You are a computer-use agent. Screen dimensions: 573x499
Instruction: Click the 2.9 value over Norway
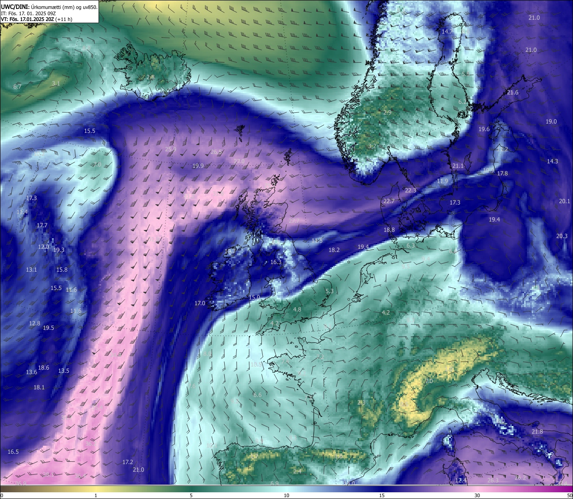point(387,113)
